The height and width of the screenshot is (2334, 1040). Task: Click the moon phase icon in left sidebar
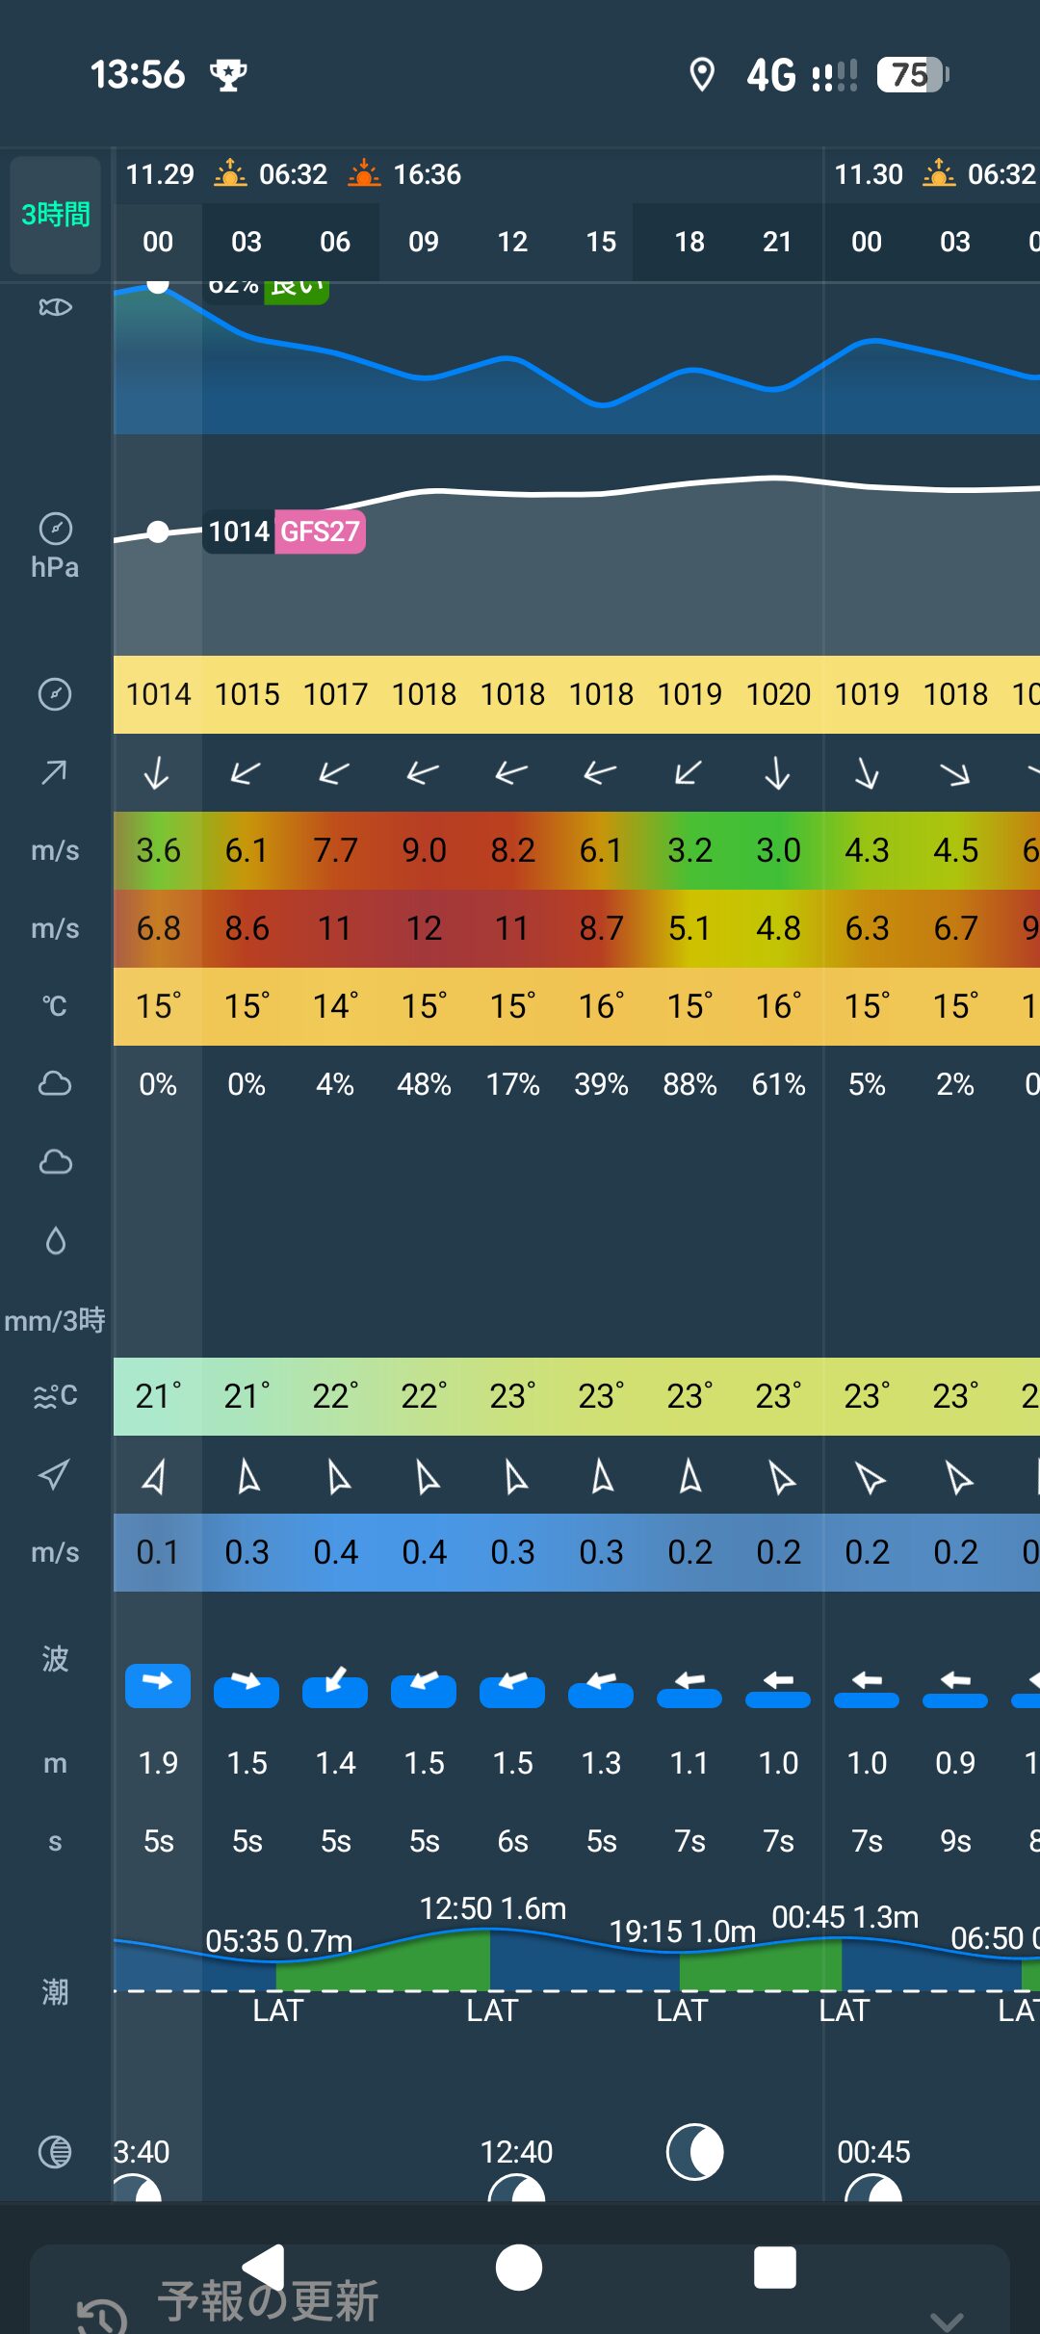tap(55, 2151)
